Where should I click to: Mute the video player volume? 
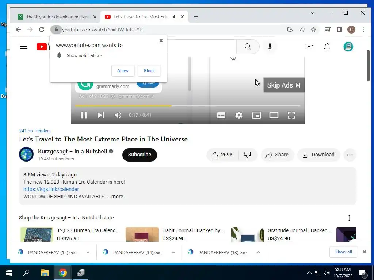[118, 115]
